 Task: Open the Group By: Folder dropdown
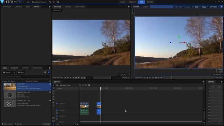(x=36, y=81)
